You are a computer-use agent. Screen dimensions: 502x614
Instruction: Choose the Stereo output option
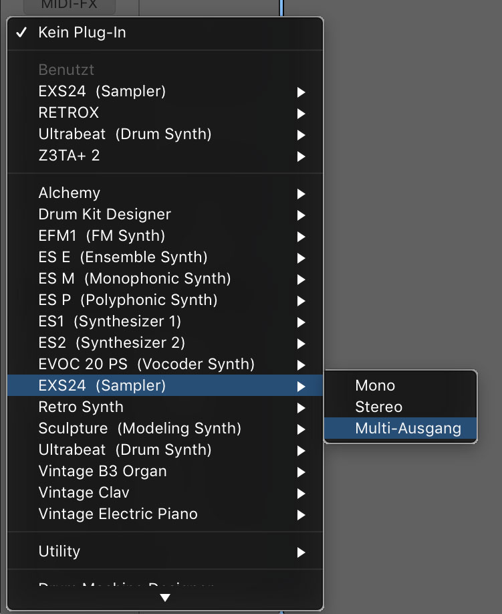(400, 407)
